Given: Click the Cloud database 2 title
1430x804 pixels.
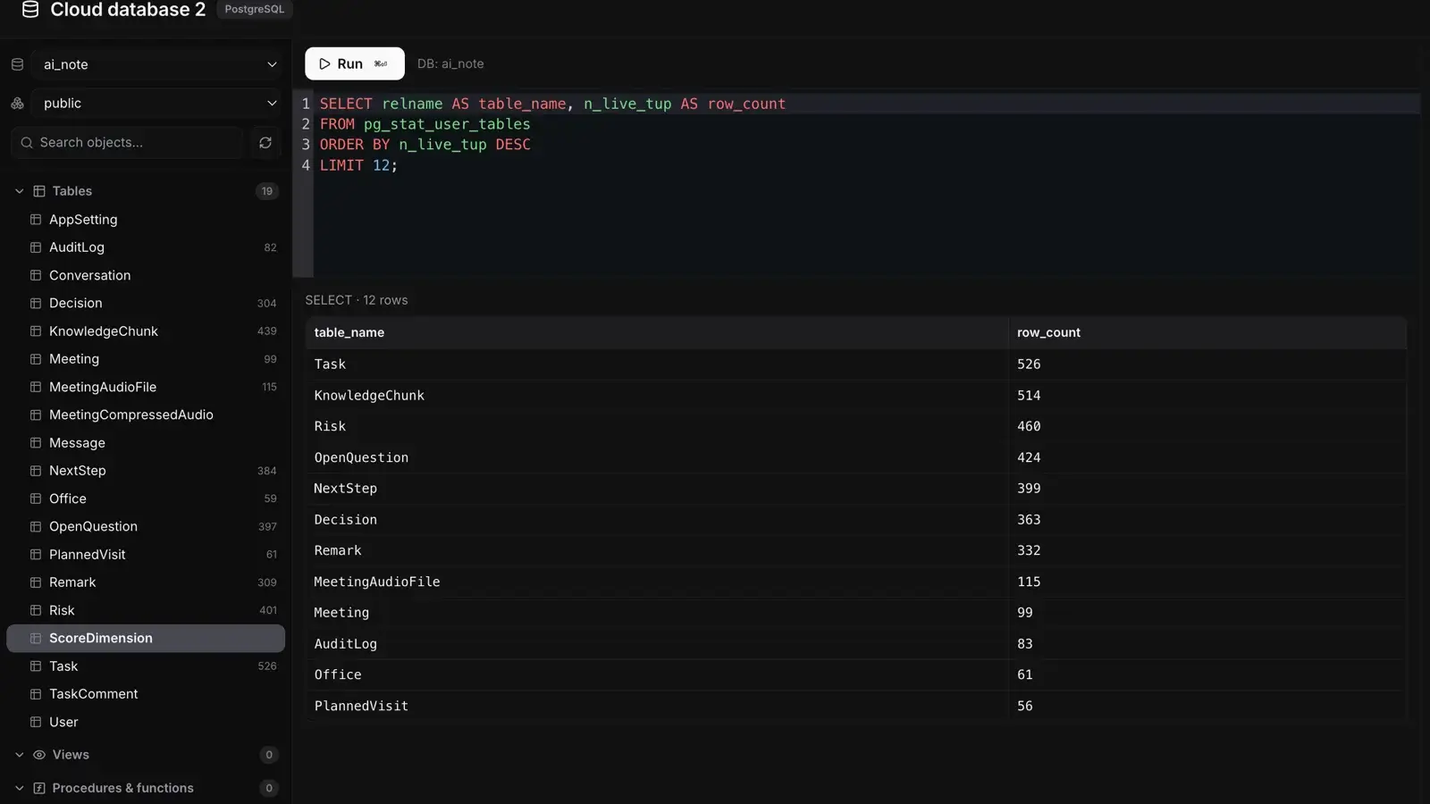Looking at the screenshot, I should click(x=128, y=10).
